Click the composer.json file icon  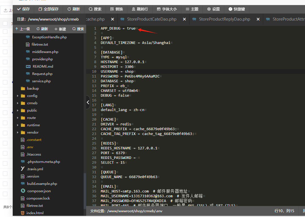coord(23,191)
